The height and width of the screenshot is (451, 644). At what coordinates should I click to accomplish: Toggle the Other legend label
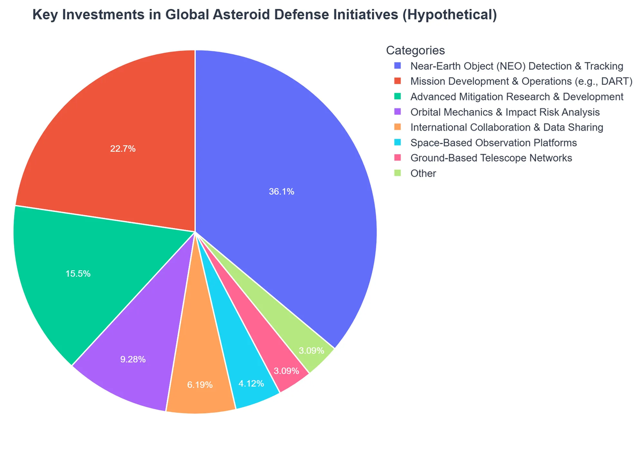[x=423, y=173]
